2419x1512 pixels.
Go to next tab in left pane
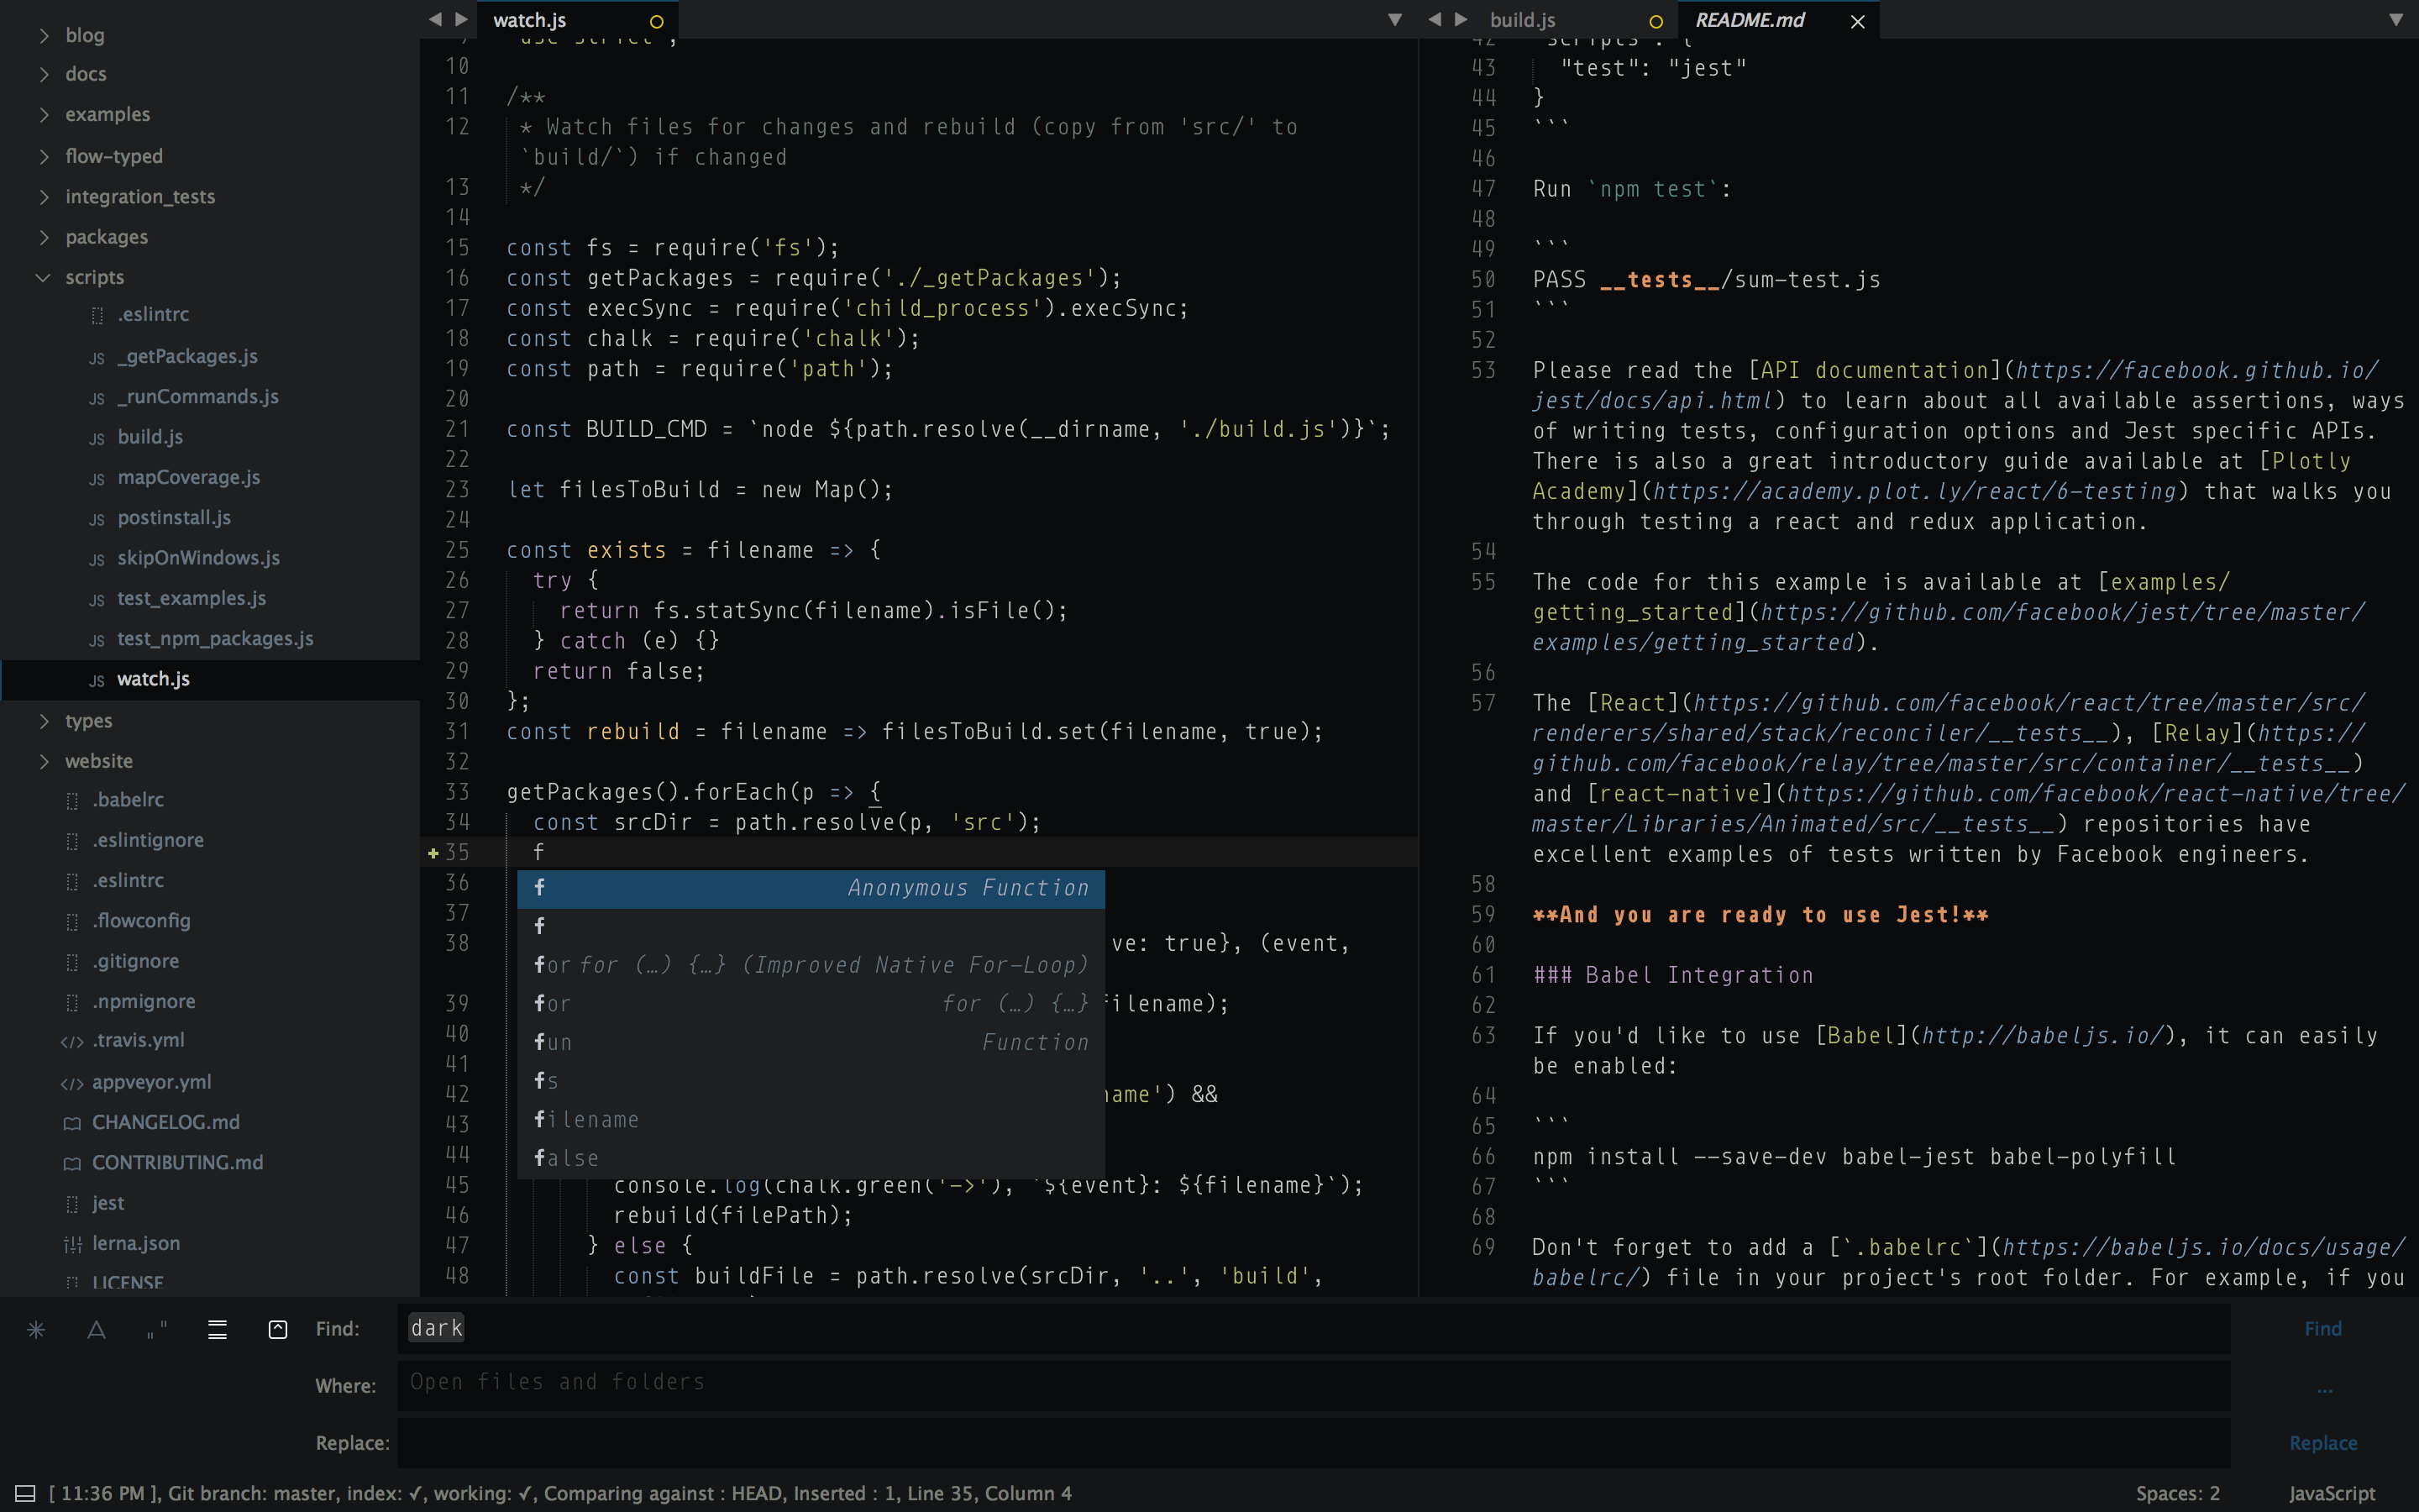point(461,19)
